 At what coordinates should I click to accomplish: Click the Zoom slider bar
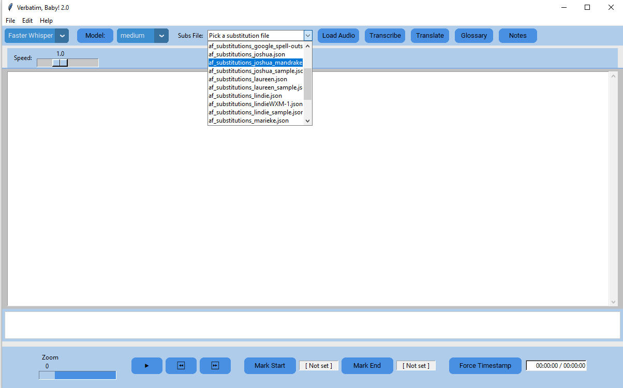pos(78,375)
